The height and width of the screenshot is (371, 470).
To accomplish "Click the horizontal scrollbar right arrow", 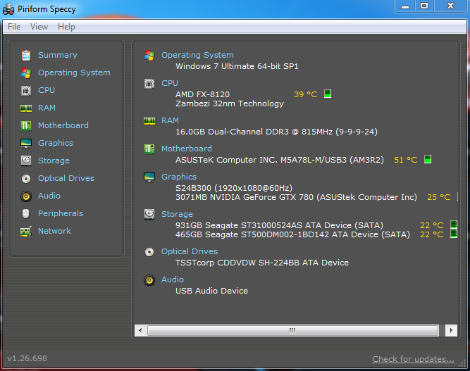I will (451, 331).
